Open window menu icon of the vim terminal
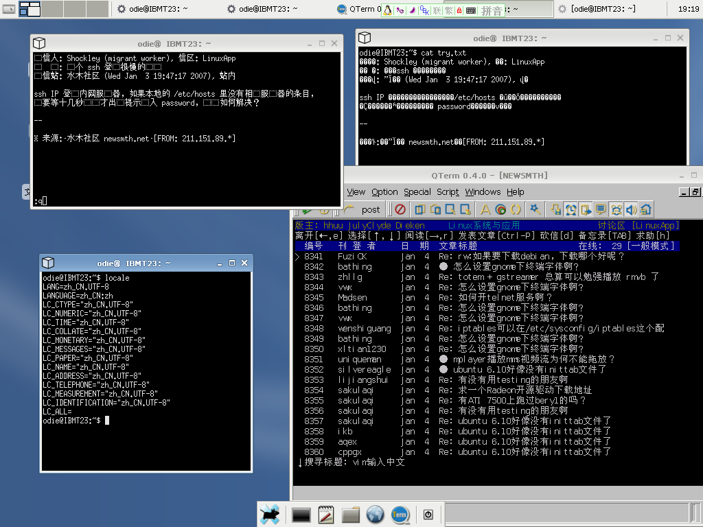Image resolution: width=703 pixels, height=527 pixels. pyautogui.click(x=39, y=43)
